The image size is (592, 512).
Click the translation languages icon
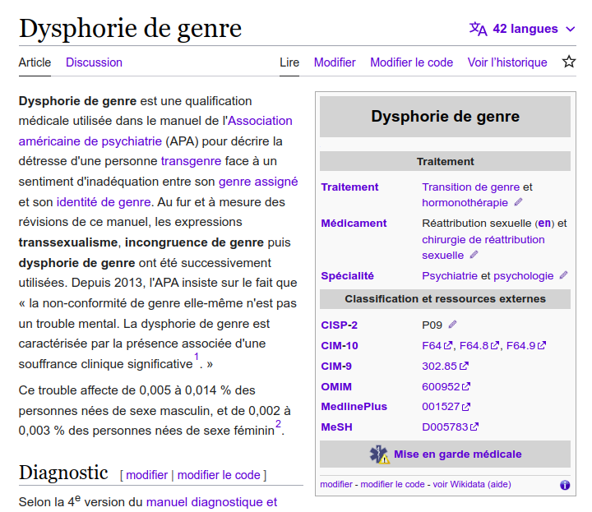coord(478,29)
